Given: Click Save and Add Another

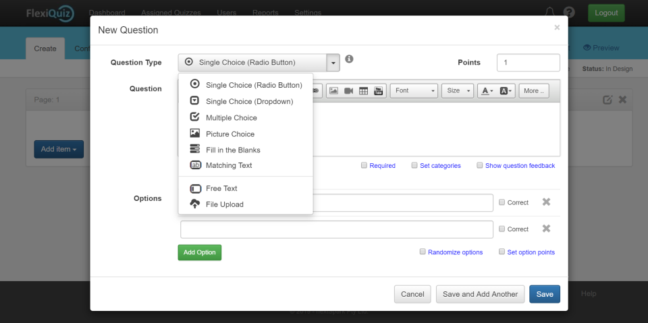Looking at the screenshot, I should (x=480, y=294).
